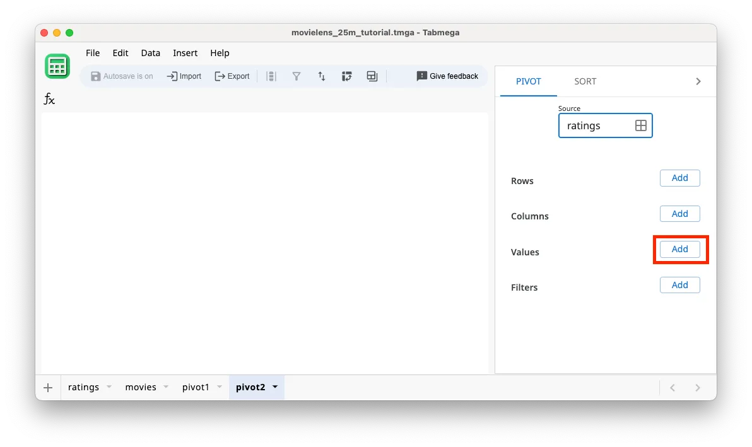
Task: Select the filter funnel icon in toolbar
Action: 296,76
